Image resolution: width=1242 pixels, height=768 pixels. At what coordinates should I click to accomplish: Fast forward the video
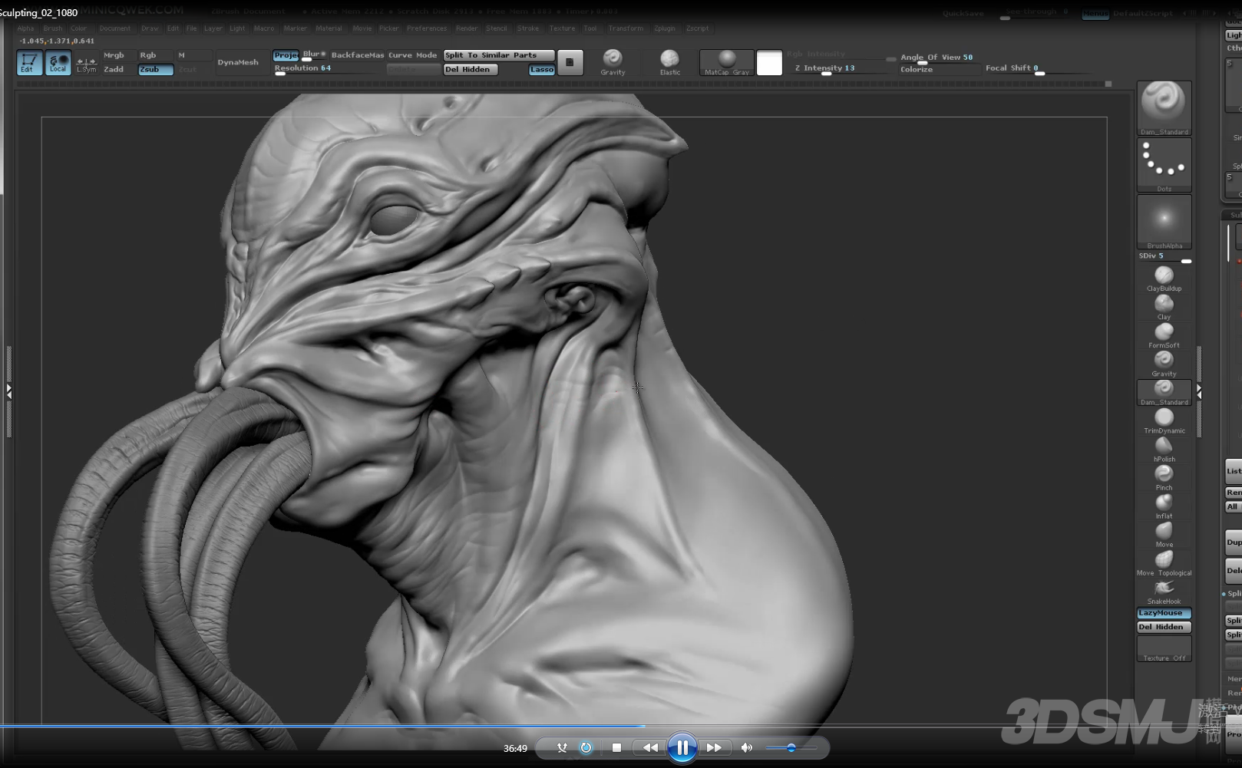(x=714, y=747)
